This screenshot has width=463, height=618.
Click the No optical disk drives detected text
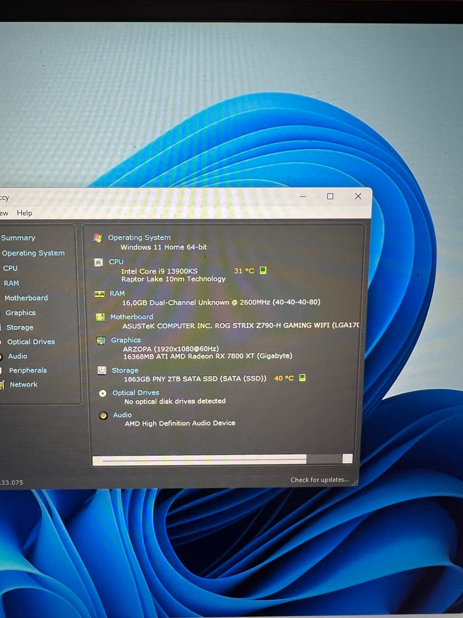[x=175, y=401]
